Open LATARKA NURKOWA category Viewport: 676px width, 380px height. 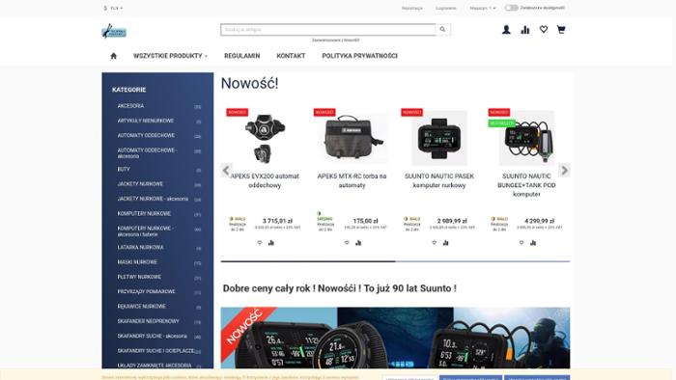[141, 248]
